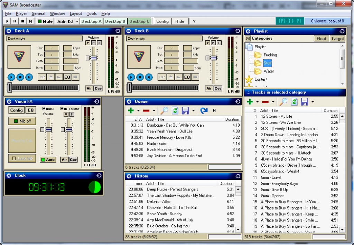This screenshot has width=354, height=245.
Task: Stop playback on Deck A
Action: (x=20, y=77)
